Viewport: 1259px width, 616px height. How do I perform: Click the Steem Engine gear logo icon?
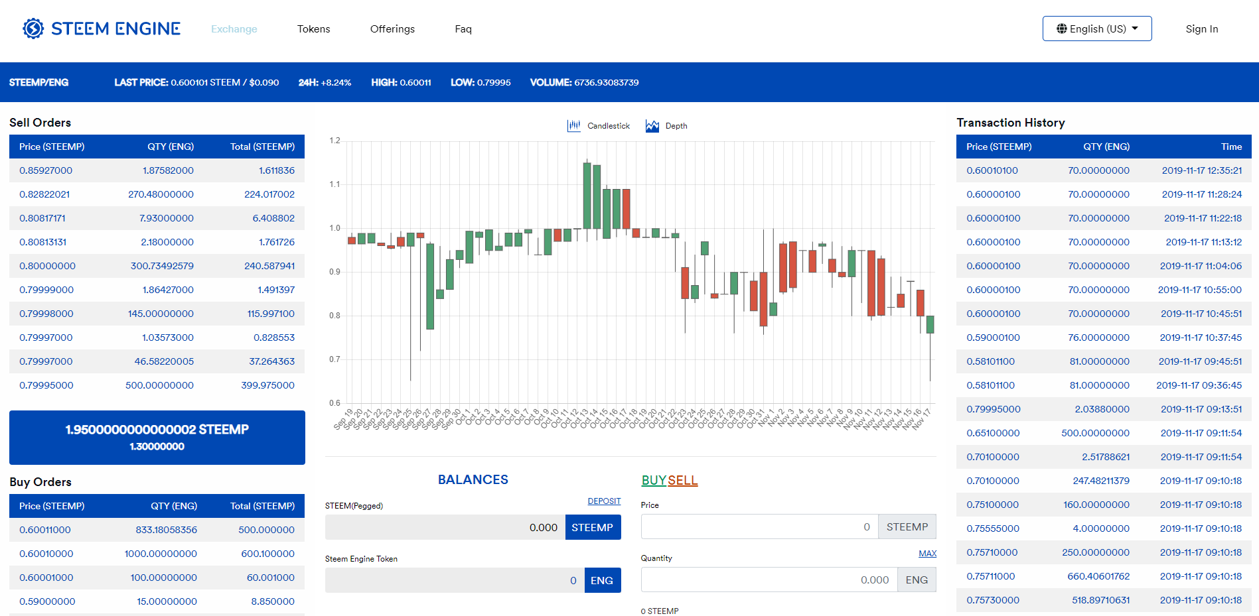point(33,29)
